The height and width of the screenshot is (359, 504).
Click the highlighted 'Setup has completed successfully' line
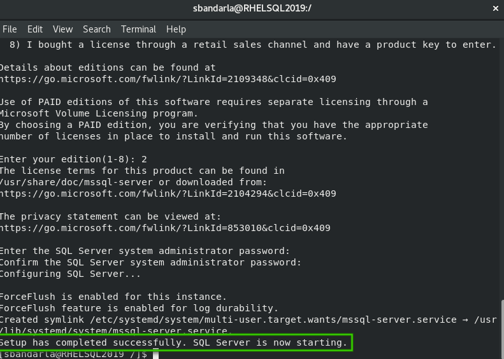(175, 343)
